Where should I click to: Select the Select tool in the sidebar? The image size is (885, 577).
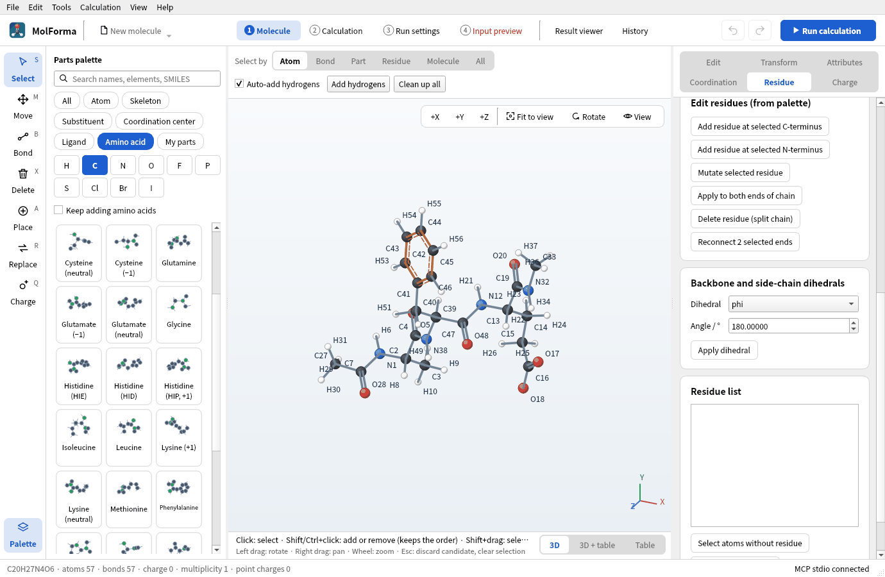click(x=23, y=69)
